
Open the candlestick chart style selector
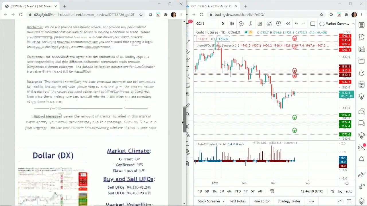[x=232, y=24]
